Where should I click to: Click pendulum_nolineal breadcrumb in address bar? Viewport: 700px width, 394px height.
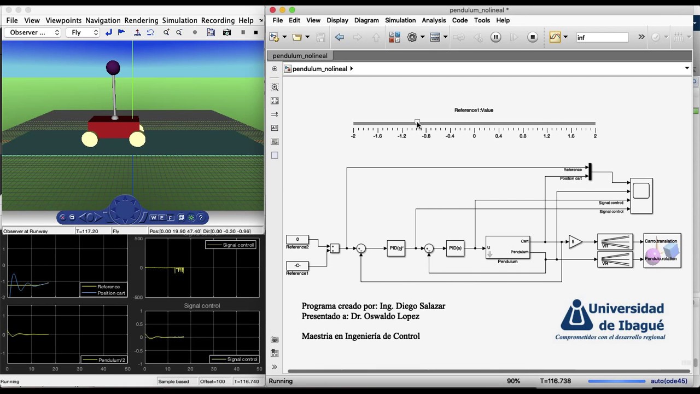coord(320,69)
